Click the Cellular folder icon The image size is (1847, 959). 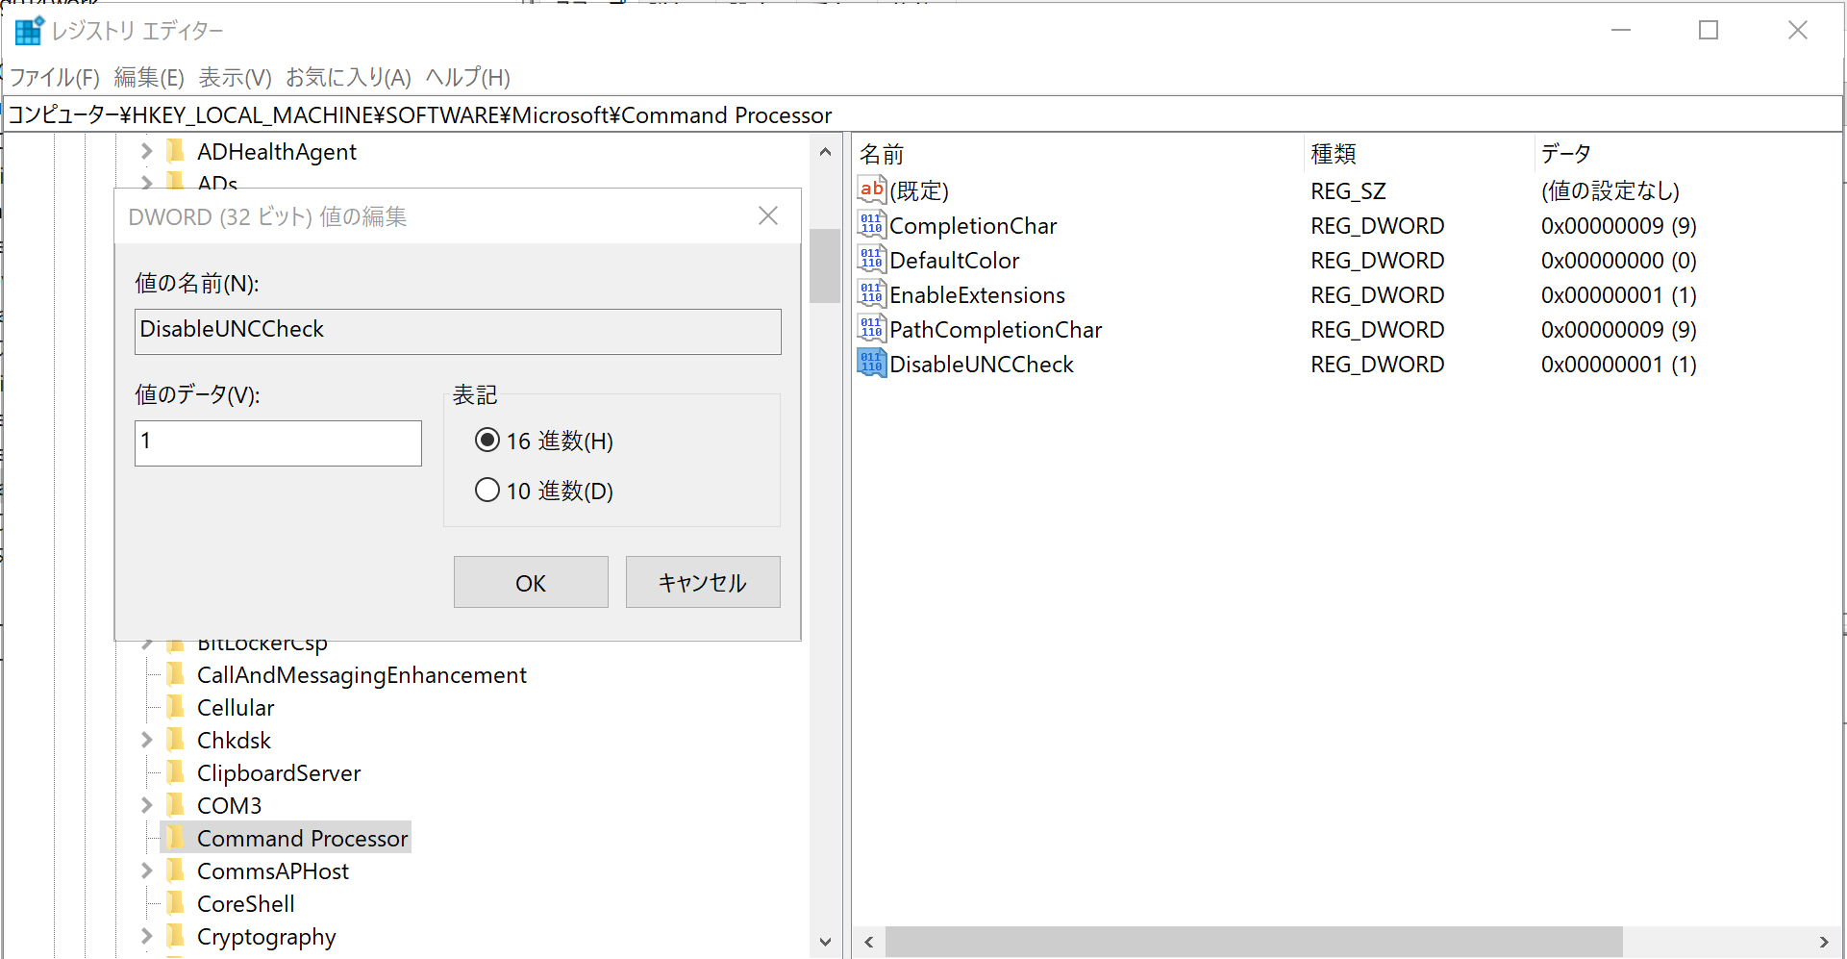point(175,708)
